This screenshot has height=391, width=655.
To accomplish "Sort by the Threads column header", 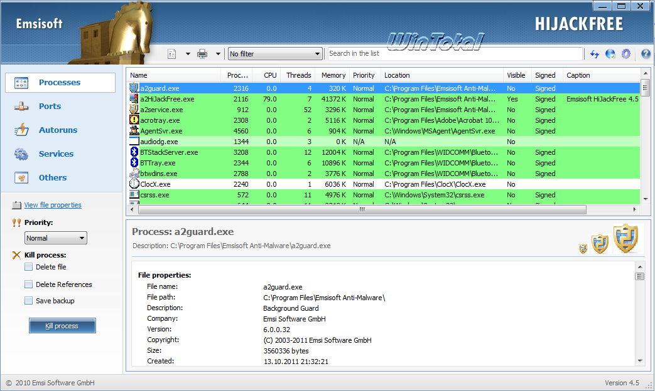I will pos(298,75).
